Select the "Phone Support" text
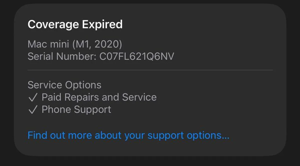The width and height of the screenshot is (300, 166). click(x=76, y=110)
